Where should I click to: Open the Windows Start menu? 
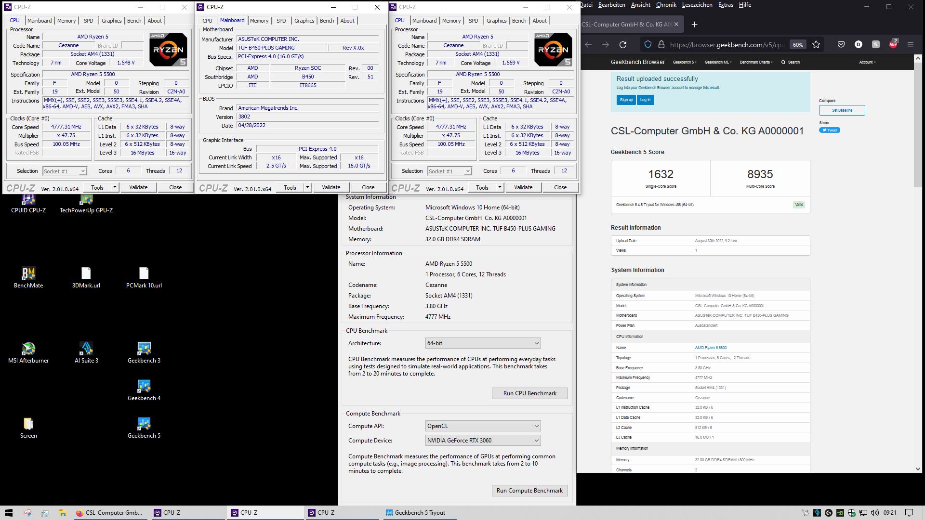click(9, 513)
